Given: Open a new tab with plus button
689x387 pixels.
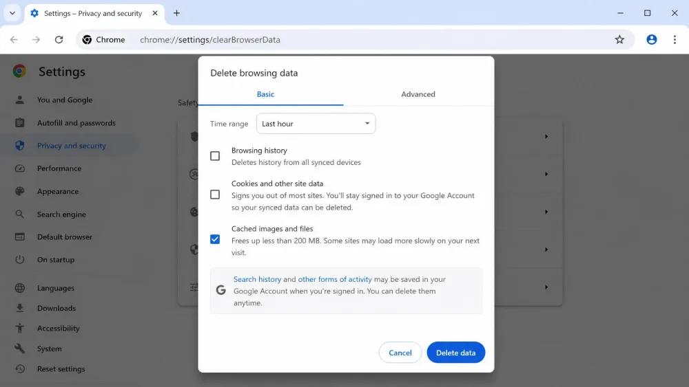Looking at the screenshot, I should click(176, 13).
